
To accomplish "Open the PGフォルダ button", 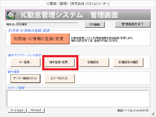I will pyautogui.click(x=36, y=110).
